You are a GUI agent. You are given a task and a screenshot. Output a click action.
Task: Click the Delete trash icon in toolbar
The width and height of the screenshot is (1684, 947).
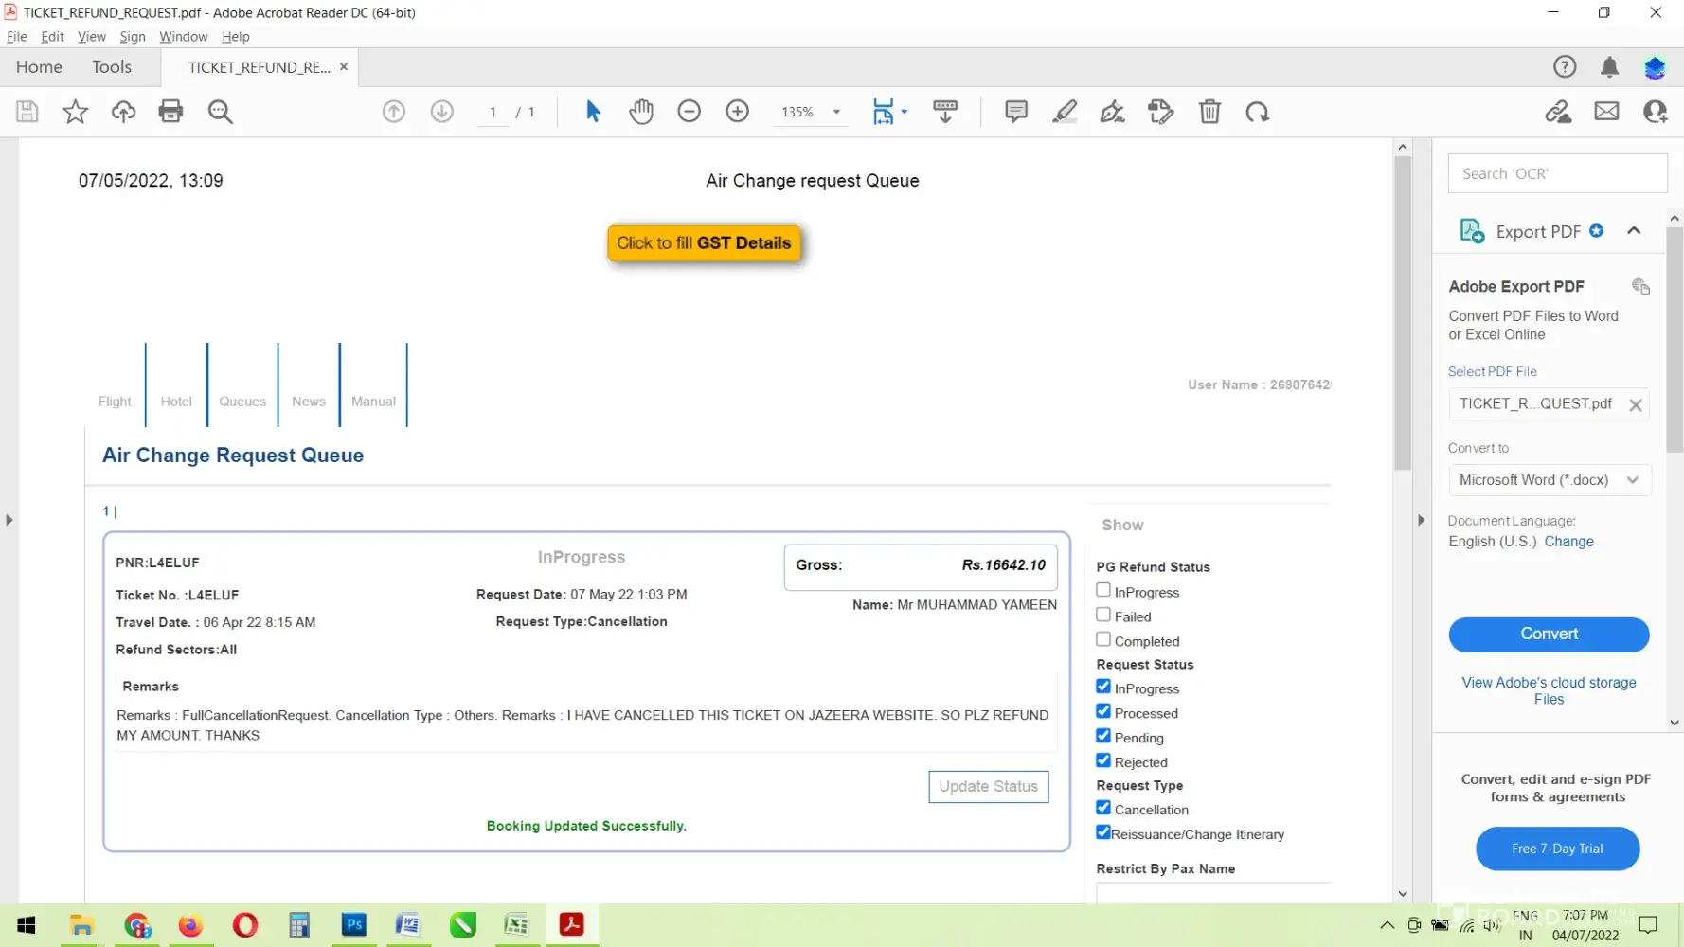(x=1209, y=112)
